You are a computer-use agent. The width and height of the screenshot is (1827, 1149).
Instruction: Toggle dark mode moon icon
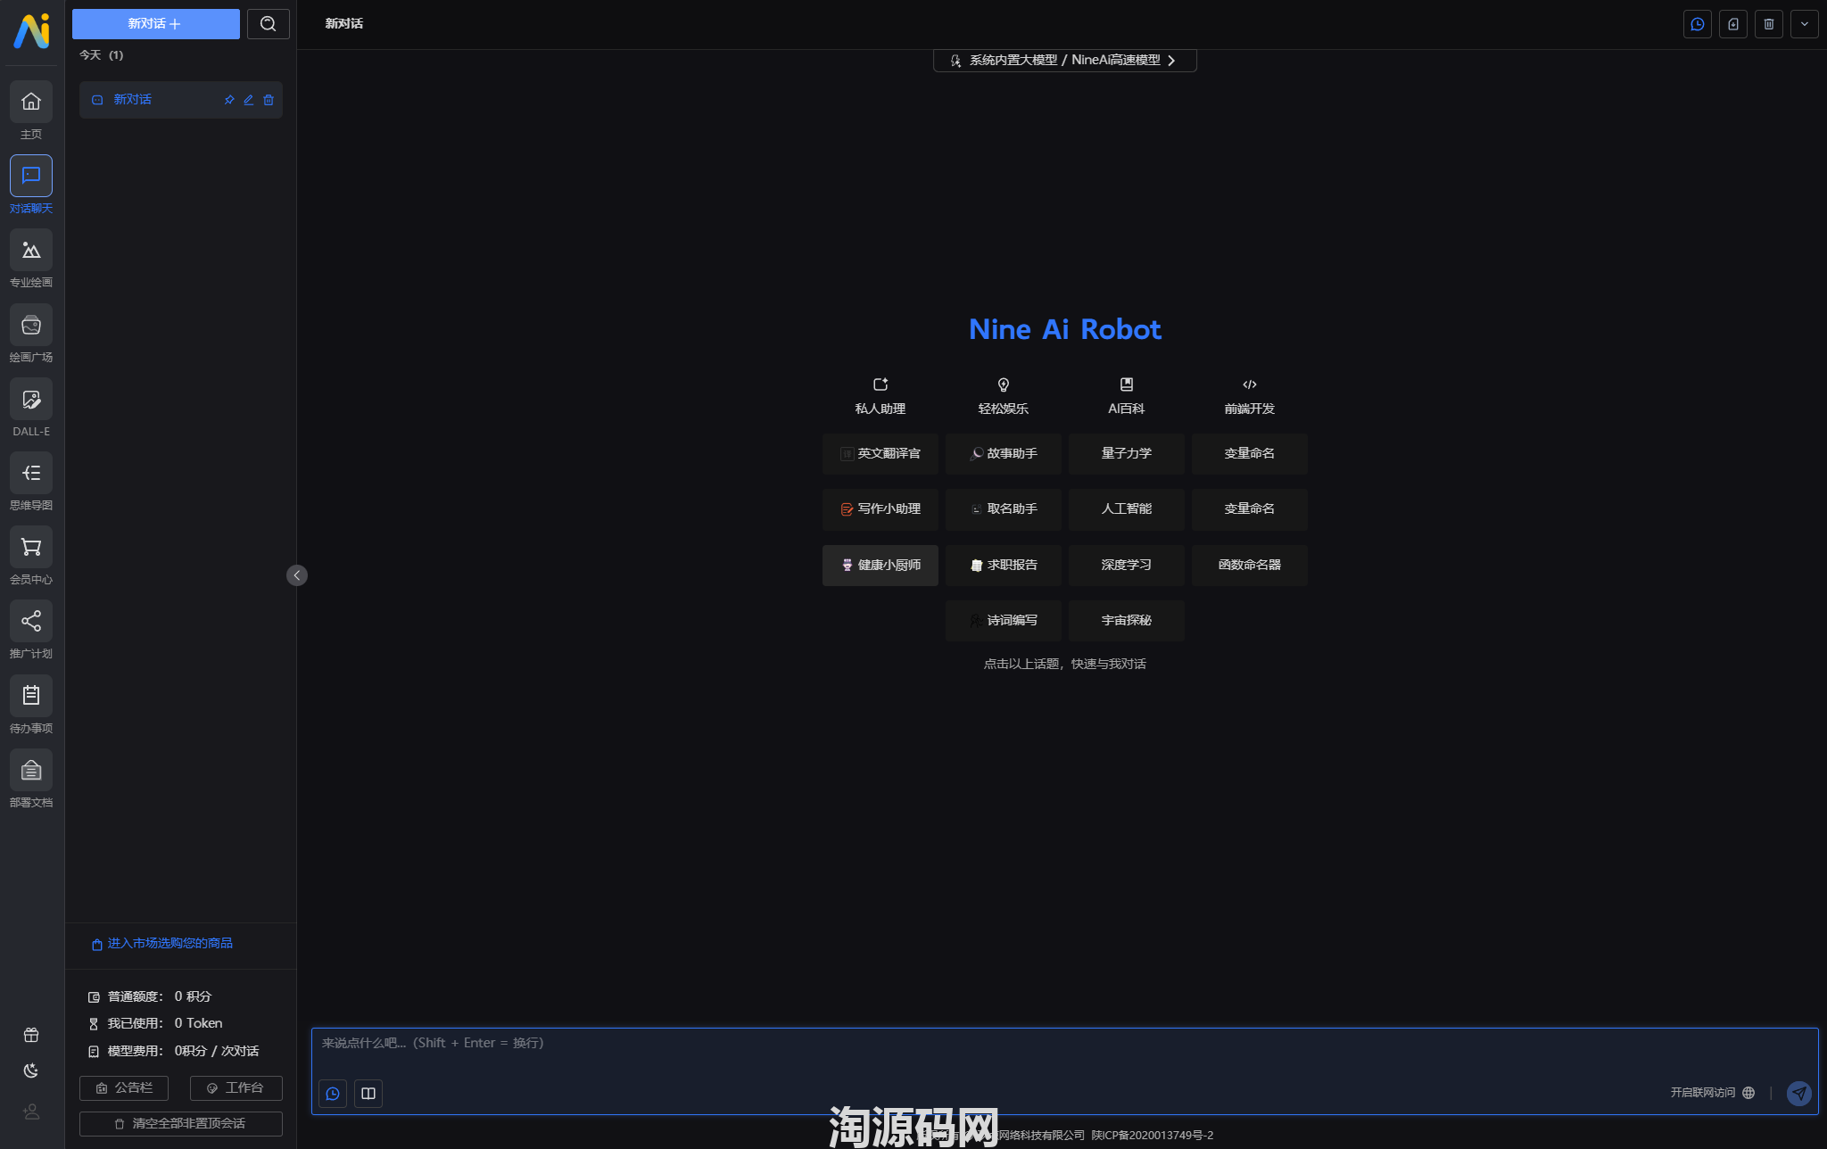(31, 1070)
